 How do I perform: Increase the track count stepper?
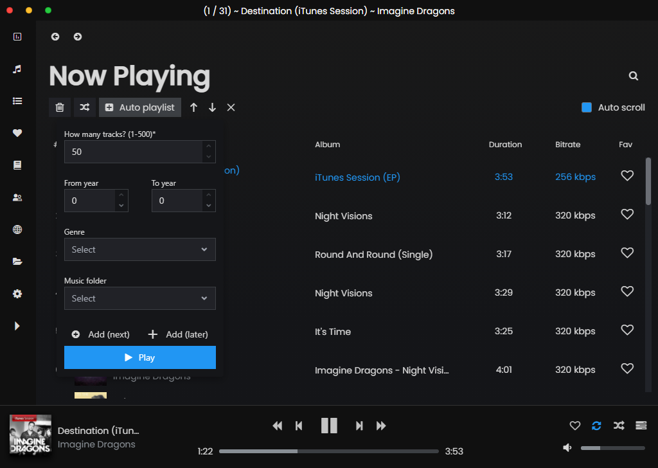(209, 146)
